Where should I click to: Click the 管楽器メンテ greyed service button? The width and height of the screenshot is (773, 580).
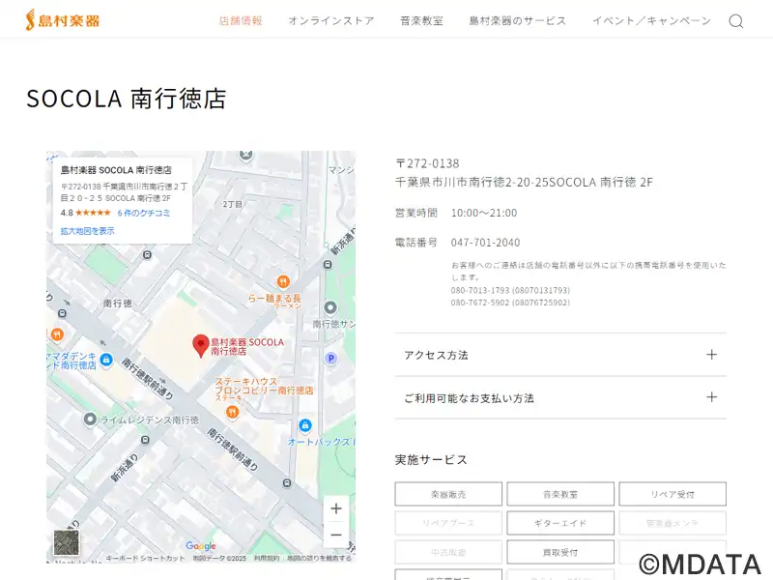tap(673, 523)
